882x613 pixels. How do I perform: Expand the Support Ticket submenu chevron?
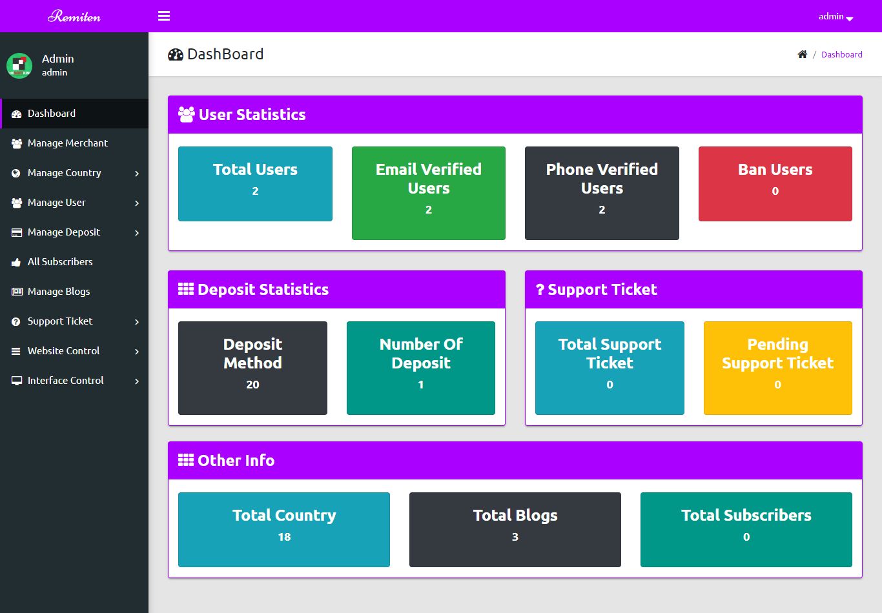tap(137, 322)
